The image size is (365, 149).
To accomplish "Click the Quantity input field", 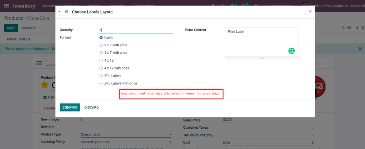I will (136, 30).
